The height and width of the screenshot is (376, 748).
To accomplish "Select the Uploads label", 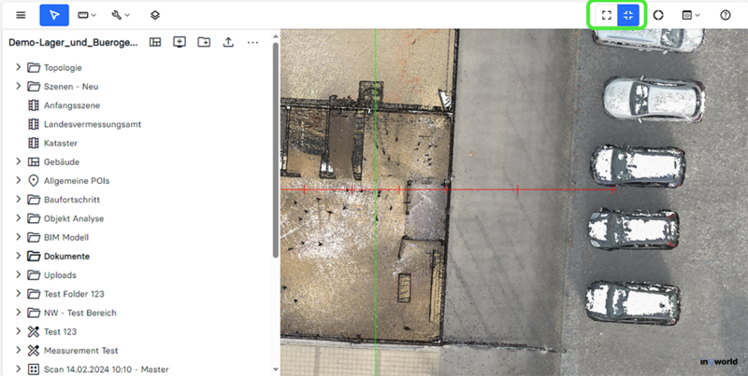I will [60, 275].
